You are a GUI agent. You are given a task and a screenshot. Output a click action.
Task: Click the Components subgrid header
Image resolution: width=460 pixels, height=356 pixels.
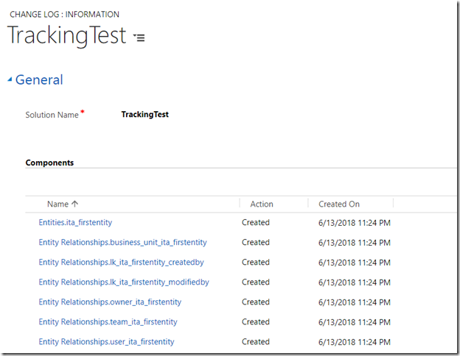click(x=49, y=163)
